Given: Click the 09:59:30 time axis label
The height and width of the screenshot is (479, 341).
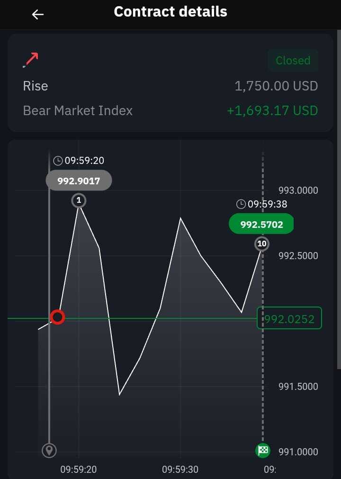Looking at the screenshot, I should point(180,470).
